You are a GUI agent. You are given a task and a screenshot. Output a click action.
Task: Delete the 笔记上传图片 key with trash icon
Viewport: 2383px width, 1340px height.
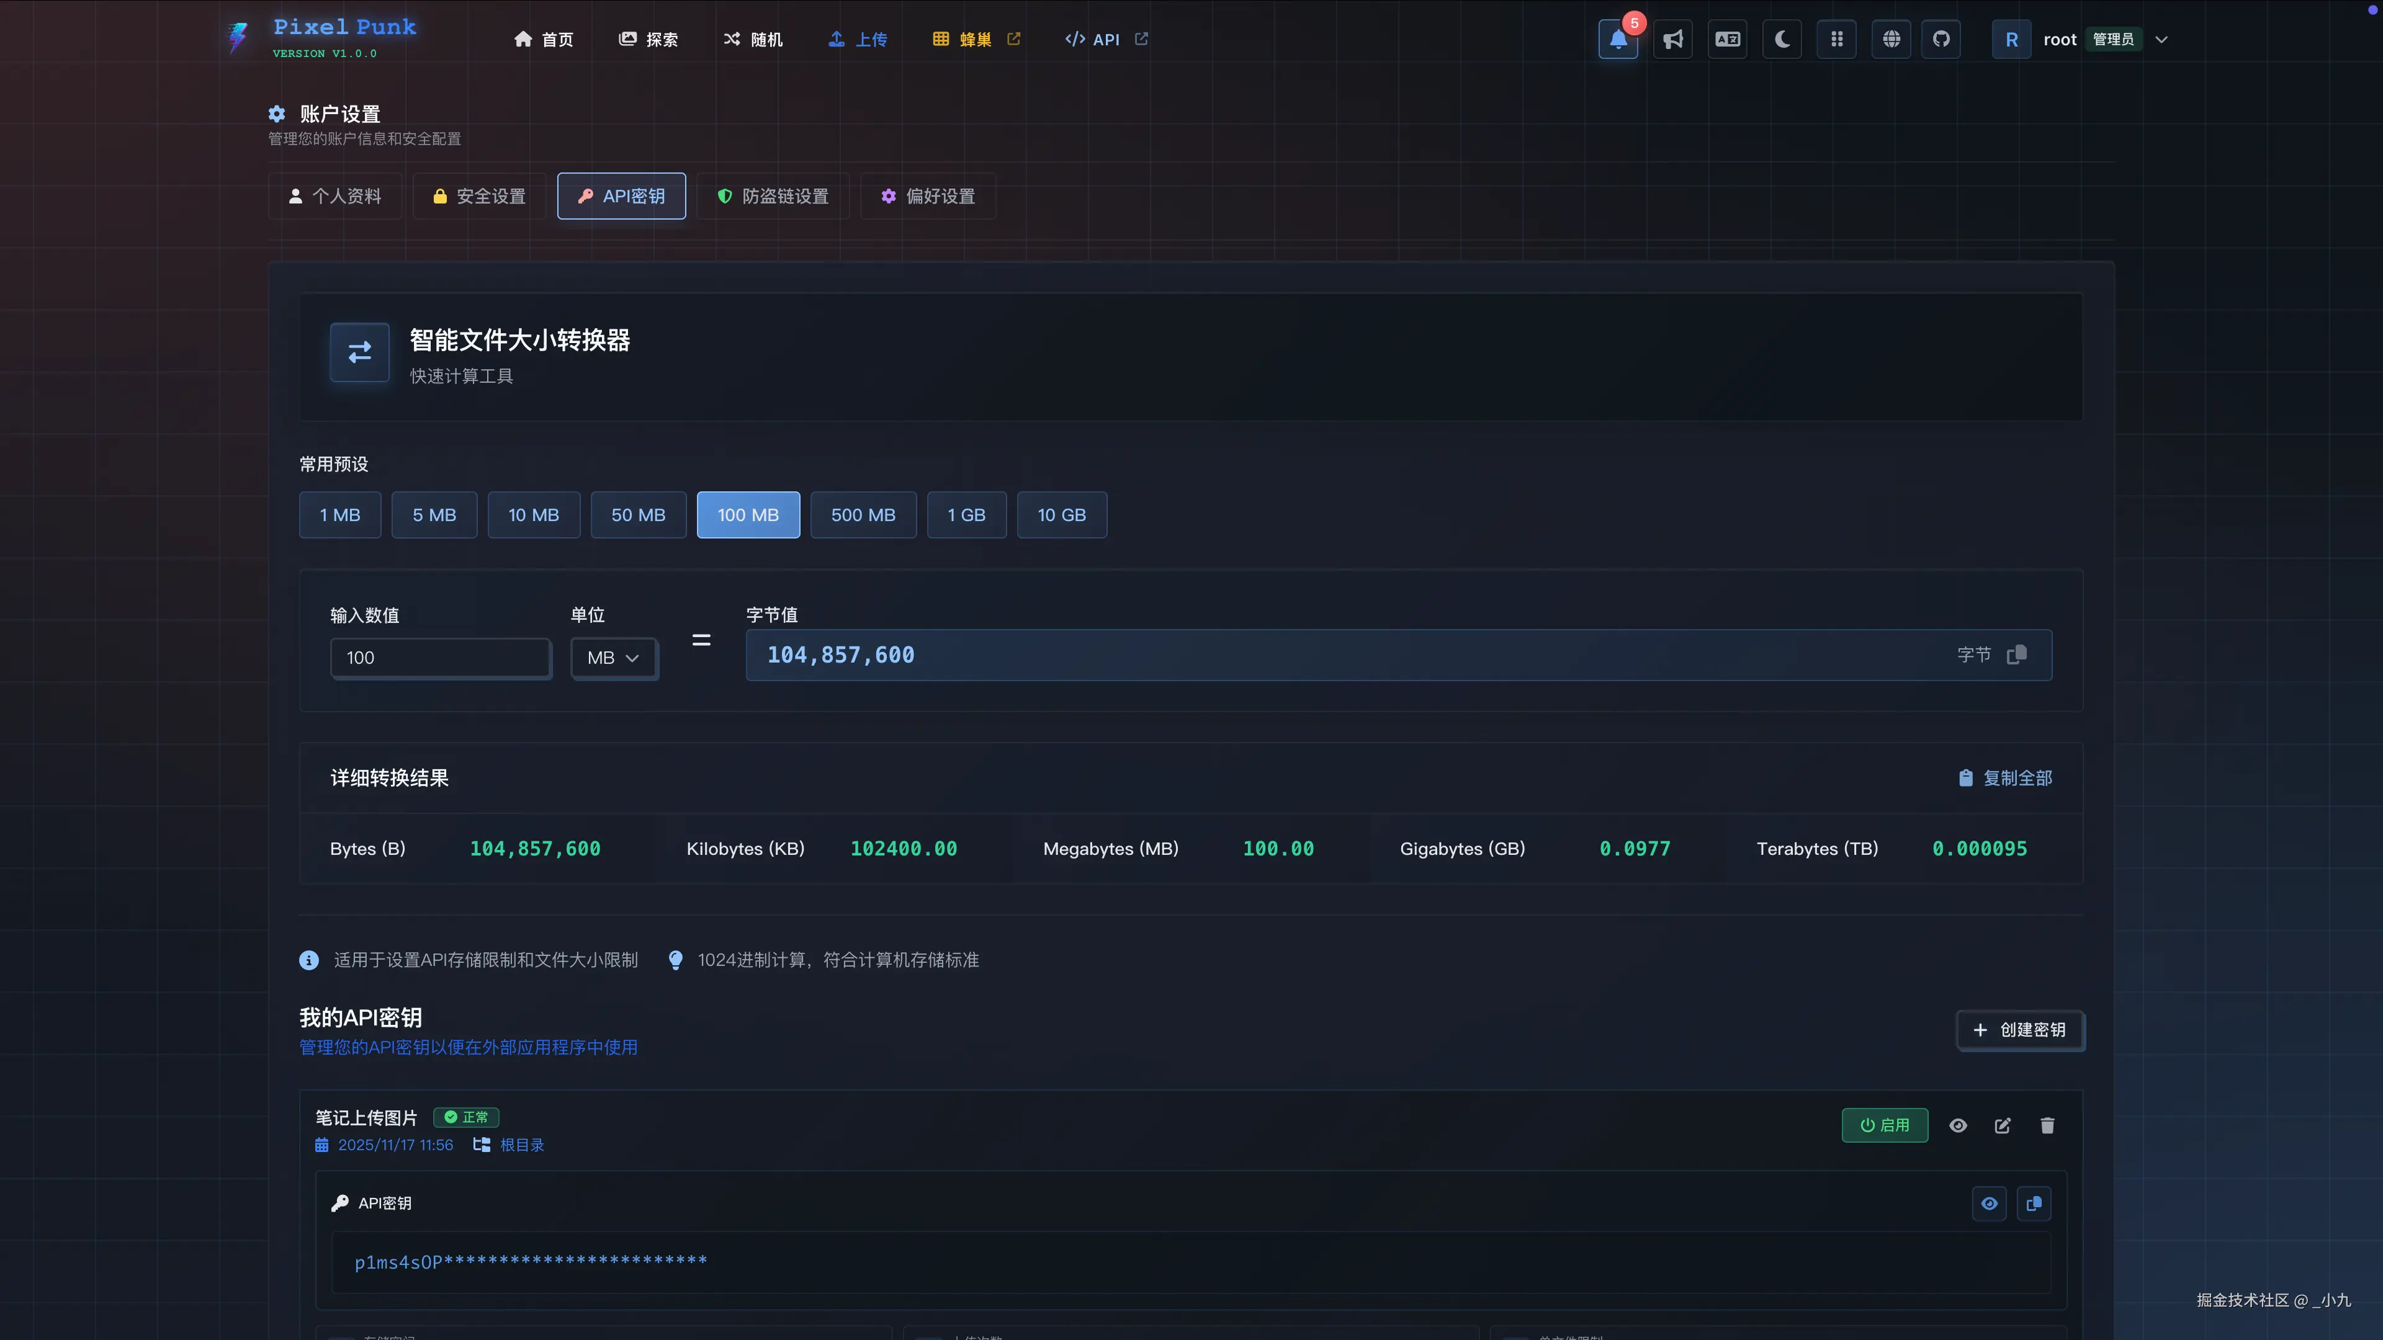pos(2047,1125)
